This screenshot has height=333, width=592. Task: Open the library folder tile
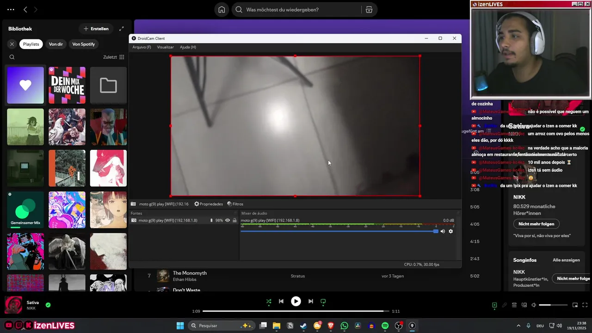108,86
